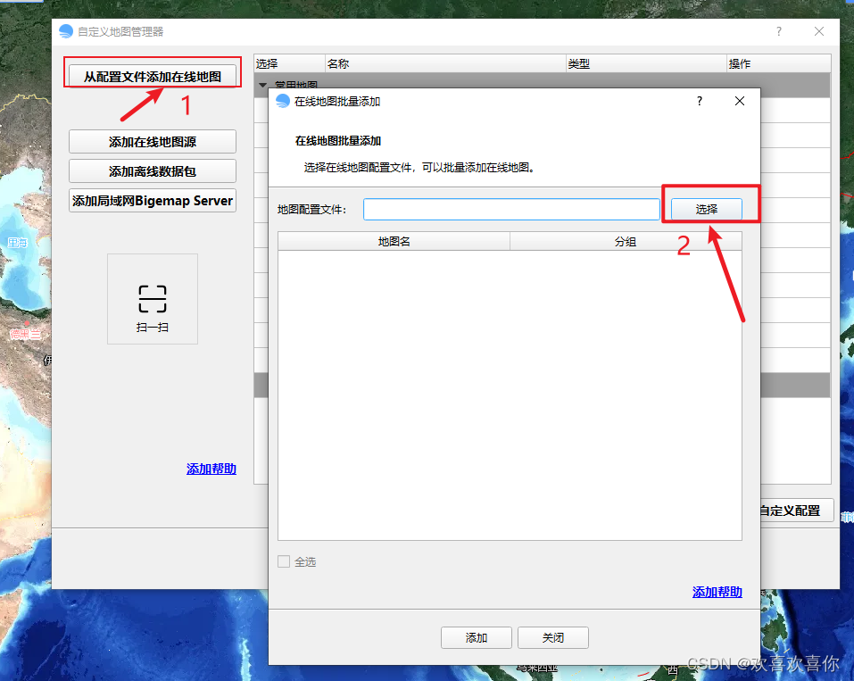Click the 自定义配置 button
The height and width of the screenshot is (681, 854).
(x=796, y=511)
